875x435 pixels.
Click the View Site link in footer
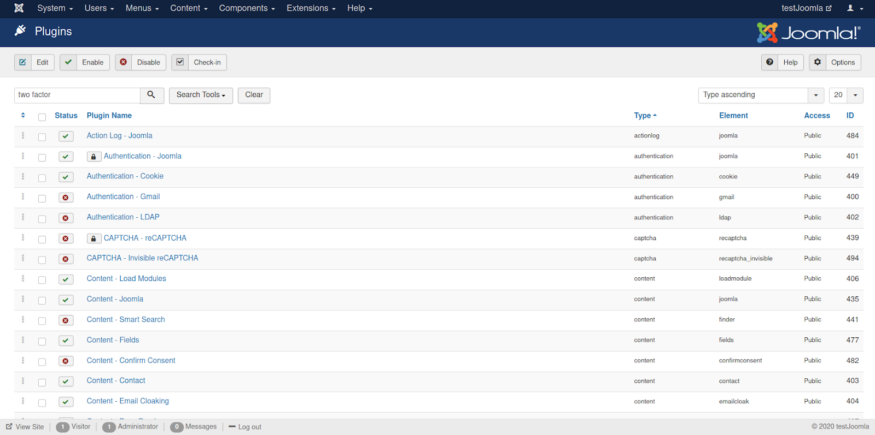pyautogui.click(x=25, y=427)
